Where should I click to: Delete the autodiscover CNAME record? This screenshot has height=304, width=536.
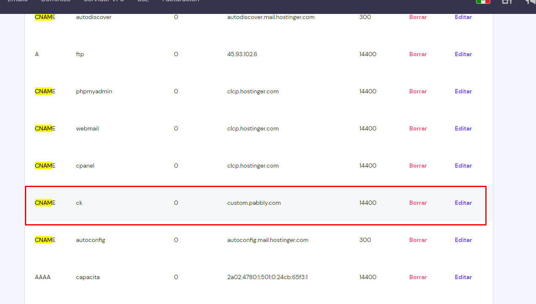[x=418, y=17]
